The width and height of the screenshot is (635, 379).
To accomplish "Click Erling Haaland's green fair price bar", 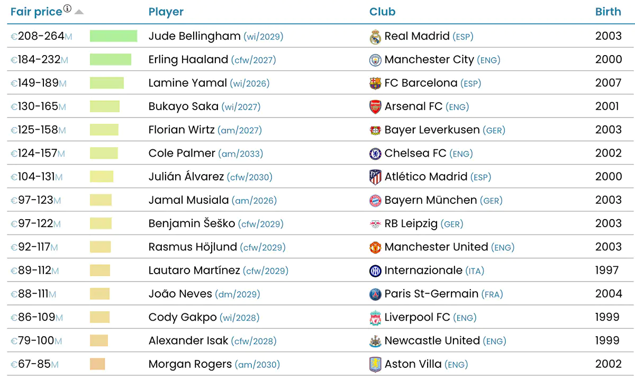I will [x=111, y=60].
